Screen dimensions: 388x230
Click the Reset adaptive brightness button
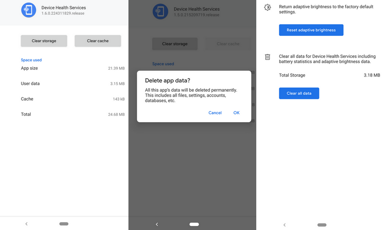311,30
